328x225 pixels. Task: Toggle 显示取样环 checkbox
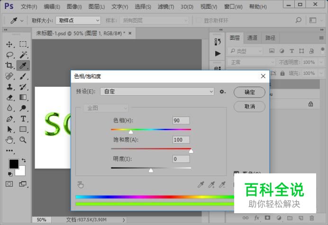pyautogui.click(x=198, y=20)
